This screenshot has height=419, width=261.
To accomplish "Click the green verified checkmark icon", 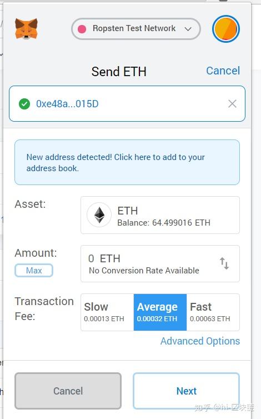I will (x=24, y=104).
